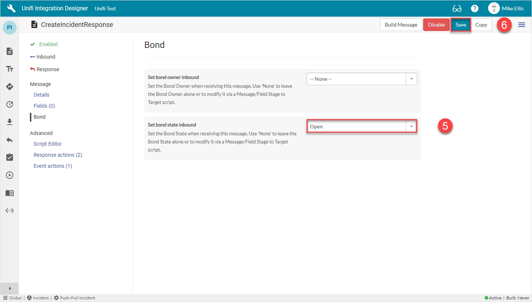Click the glasses icon in top bar
This screenshot has width=532, height=302.
[x=457, y=8]
